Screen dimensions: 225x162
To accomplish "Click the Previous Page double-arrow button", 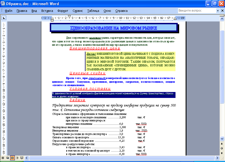I will tap(222, 144).
